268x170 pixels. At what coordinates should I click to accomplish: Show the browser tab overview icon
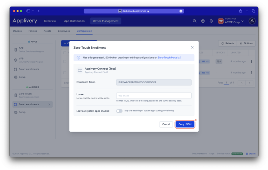tap(253, 11)
